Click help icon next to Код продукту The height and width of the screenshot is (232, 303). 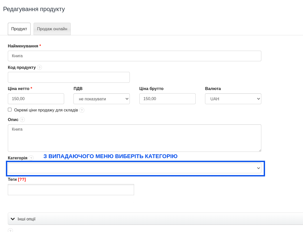(x=39, y=67)
